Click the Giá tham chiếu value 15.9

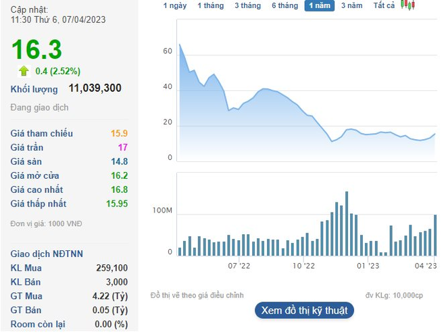pos(119,133)
